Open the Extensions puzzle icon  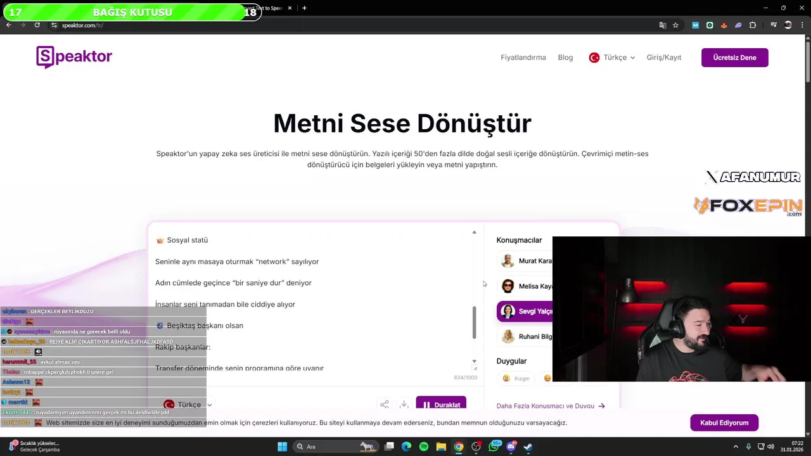coord(753,25)
